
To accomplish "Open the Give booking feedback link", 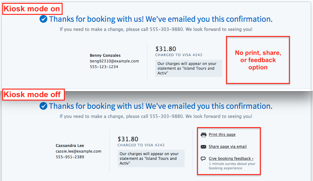I will pyautogui.click(x=231, y=159).
